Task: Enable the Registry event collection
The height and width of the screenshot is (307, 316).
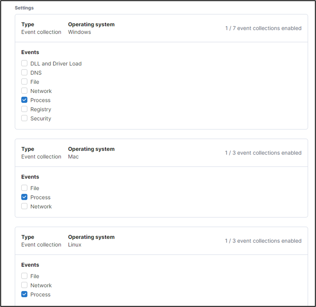Action: [x=24, y=109]
